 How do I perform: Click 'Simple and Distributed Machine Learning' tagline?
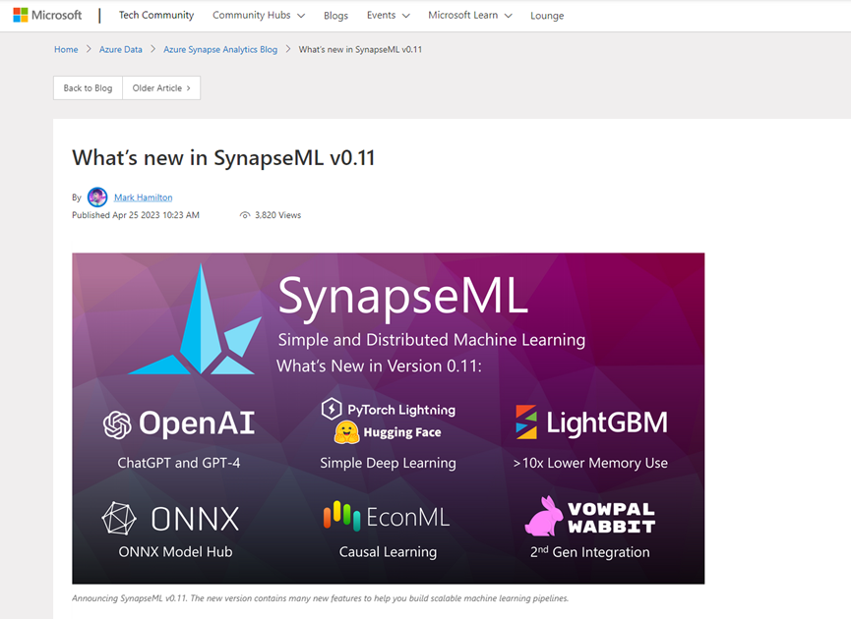432,340
